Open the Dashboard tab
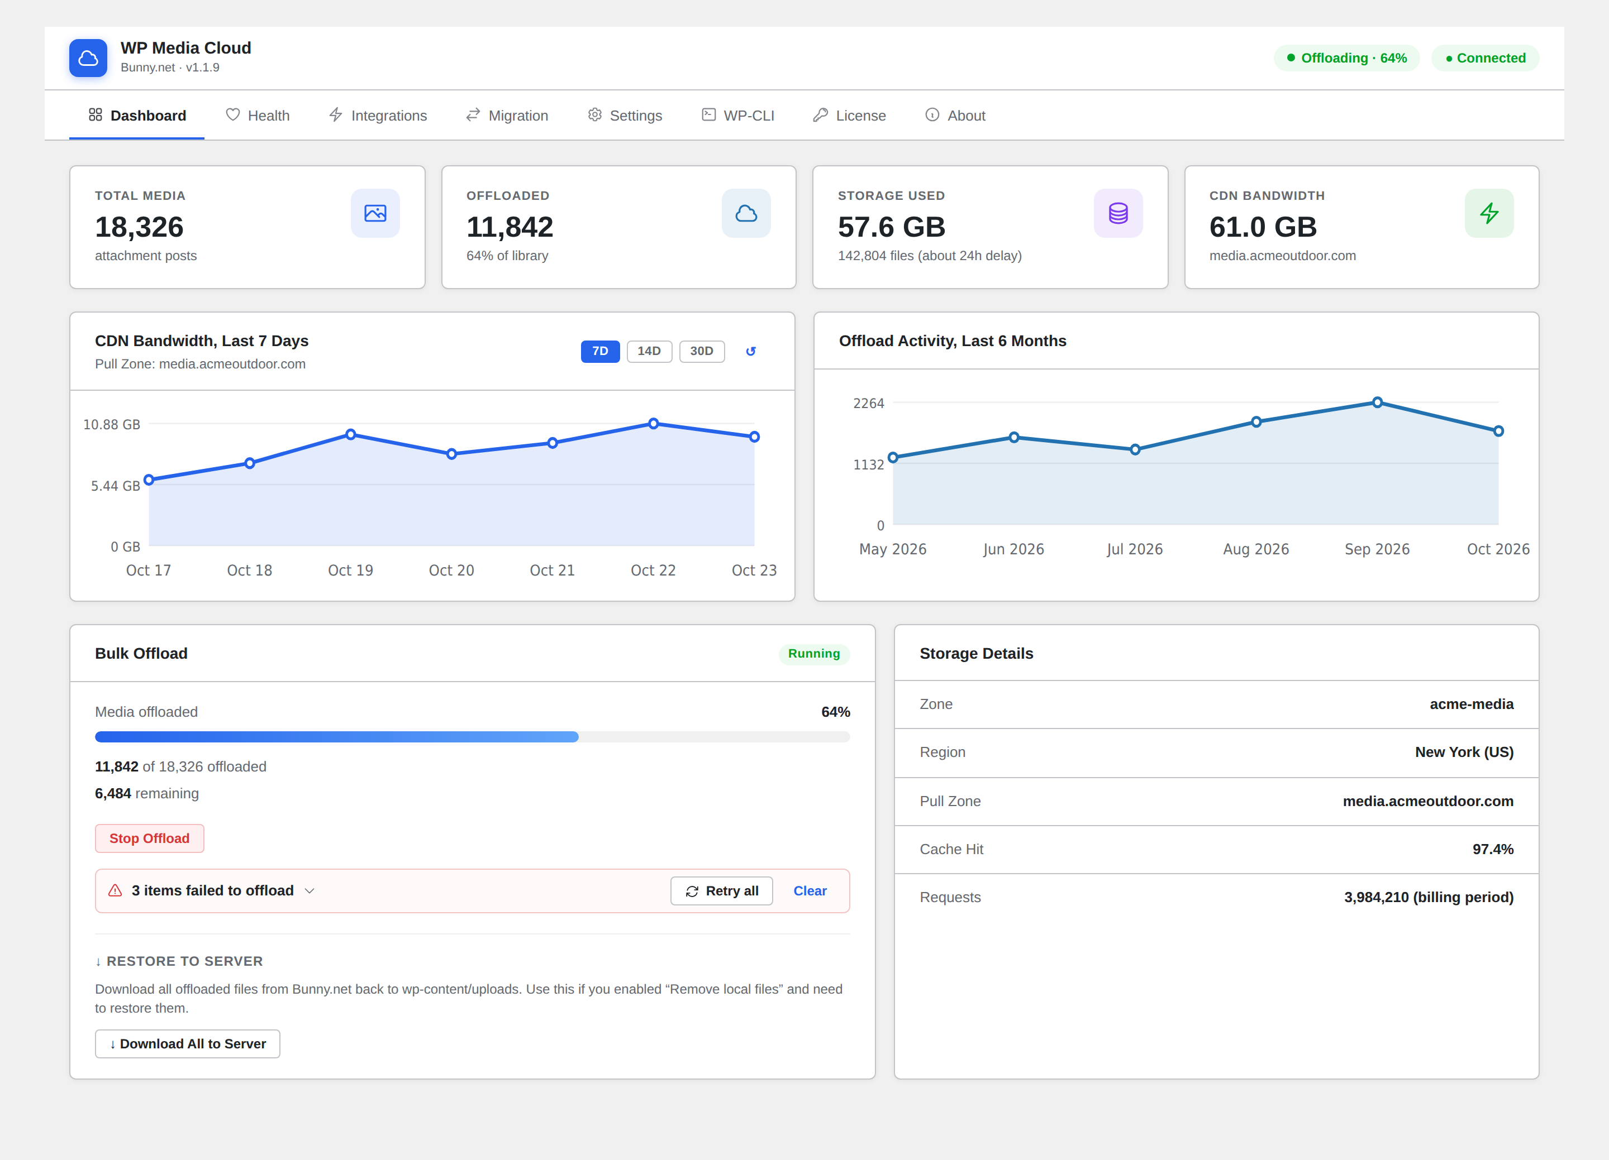The height and width of the screenshot is (1160, 1609). coord(137,116)
